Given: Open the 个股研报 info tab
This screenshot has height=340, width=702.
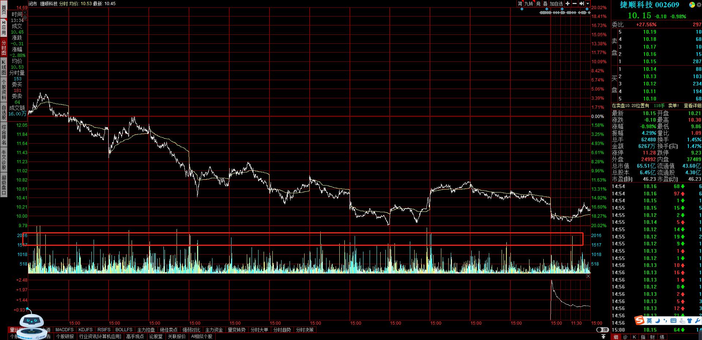Looking at the screenshot, I should point(65,336).
